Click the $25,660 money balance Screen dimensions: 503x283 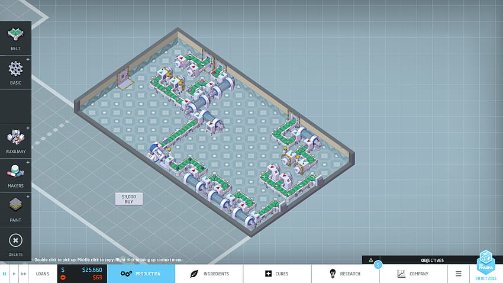coord(92,270)
